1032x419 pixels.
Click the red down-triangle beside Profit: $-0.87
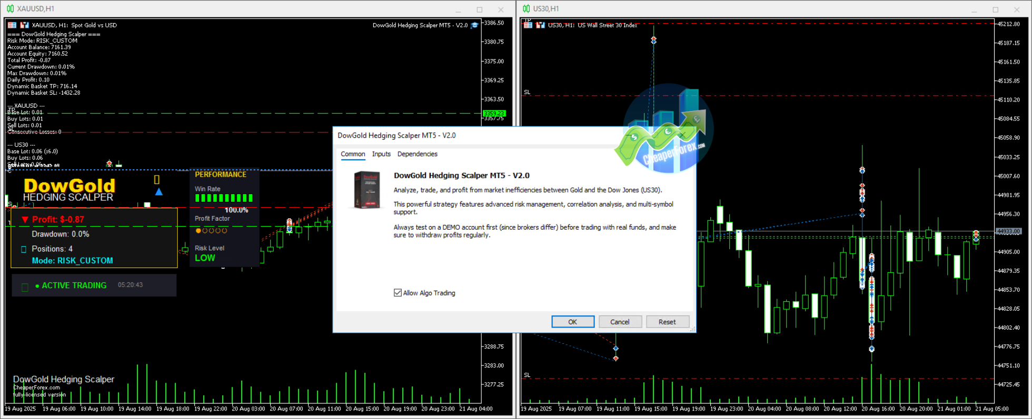[25, 219]
